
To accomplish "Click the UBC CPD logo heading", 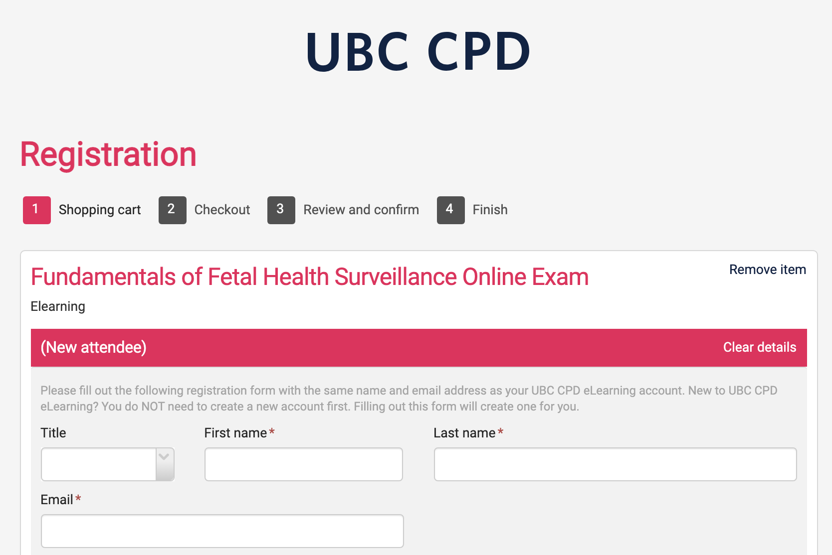I will point(418,51).
